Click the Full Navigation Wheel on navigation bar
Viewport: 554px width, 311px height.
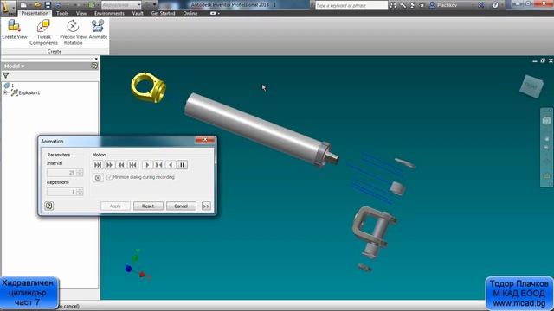tap(546, 121)
